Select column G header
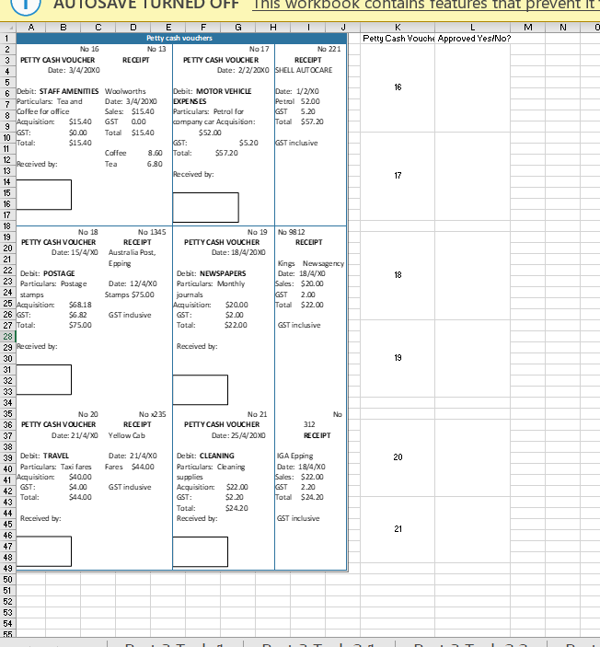The image size is (600, 647). click(x=238, y=28)
